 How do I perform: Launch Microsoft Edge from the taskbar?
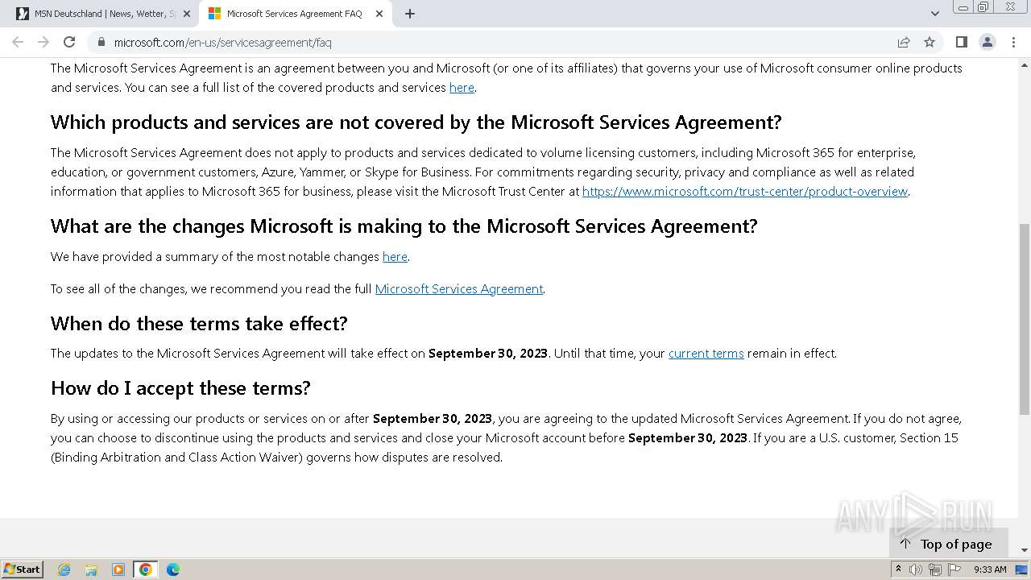(173, 570)
